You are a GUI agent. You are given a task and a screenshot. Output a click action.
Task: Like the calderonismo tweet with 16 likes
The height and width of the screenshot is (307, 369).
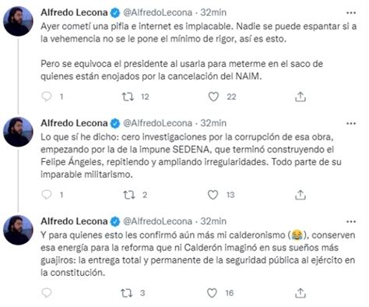coord(212,293)
